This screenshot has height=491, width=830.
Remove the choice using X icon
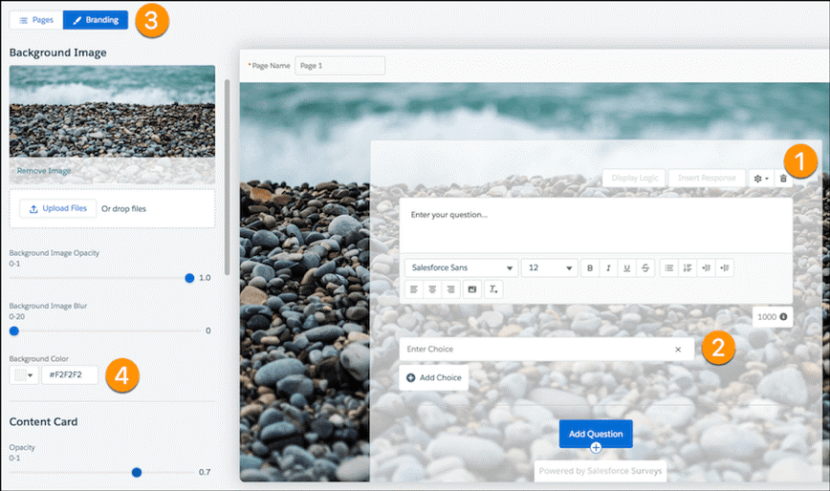678,350
